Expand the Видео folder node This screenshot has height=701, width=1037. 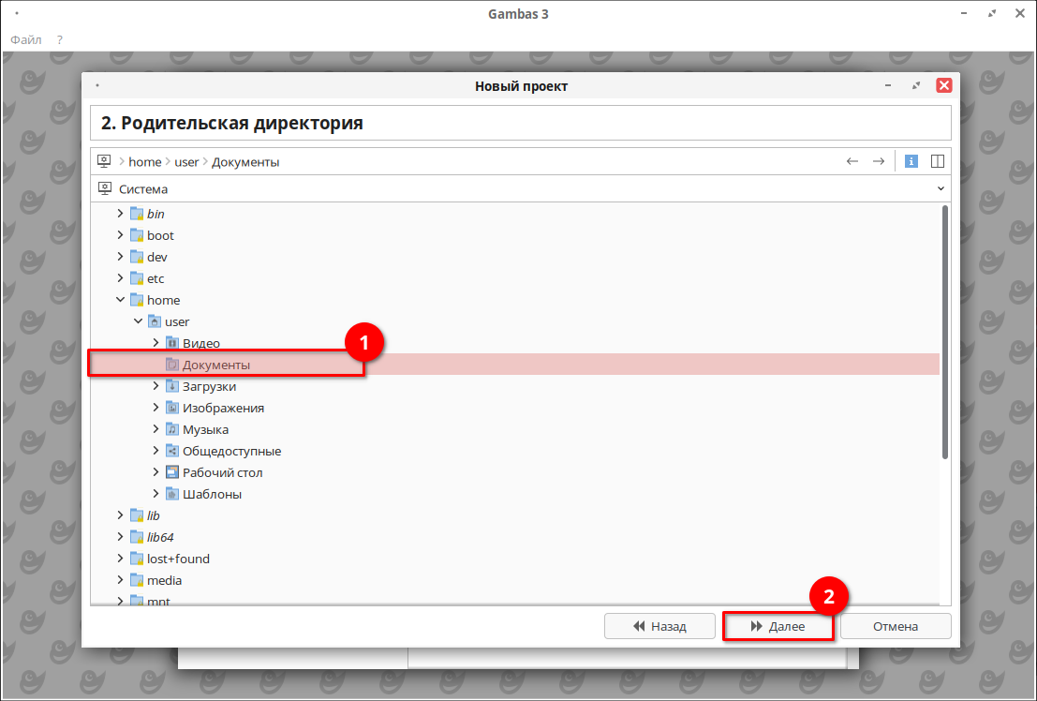pyautogui.click(x=156, y=343)
